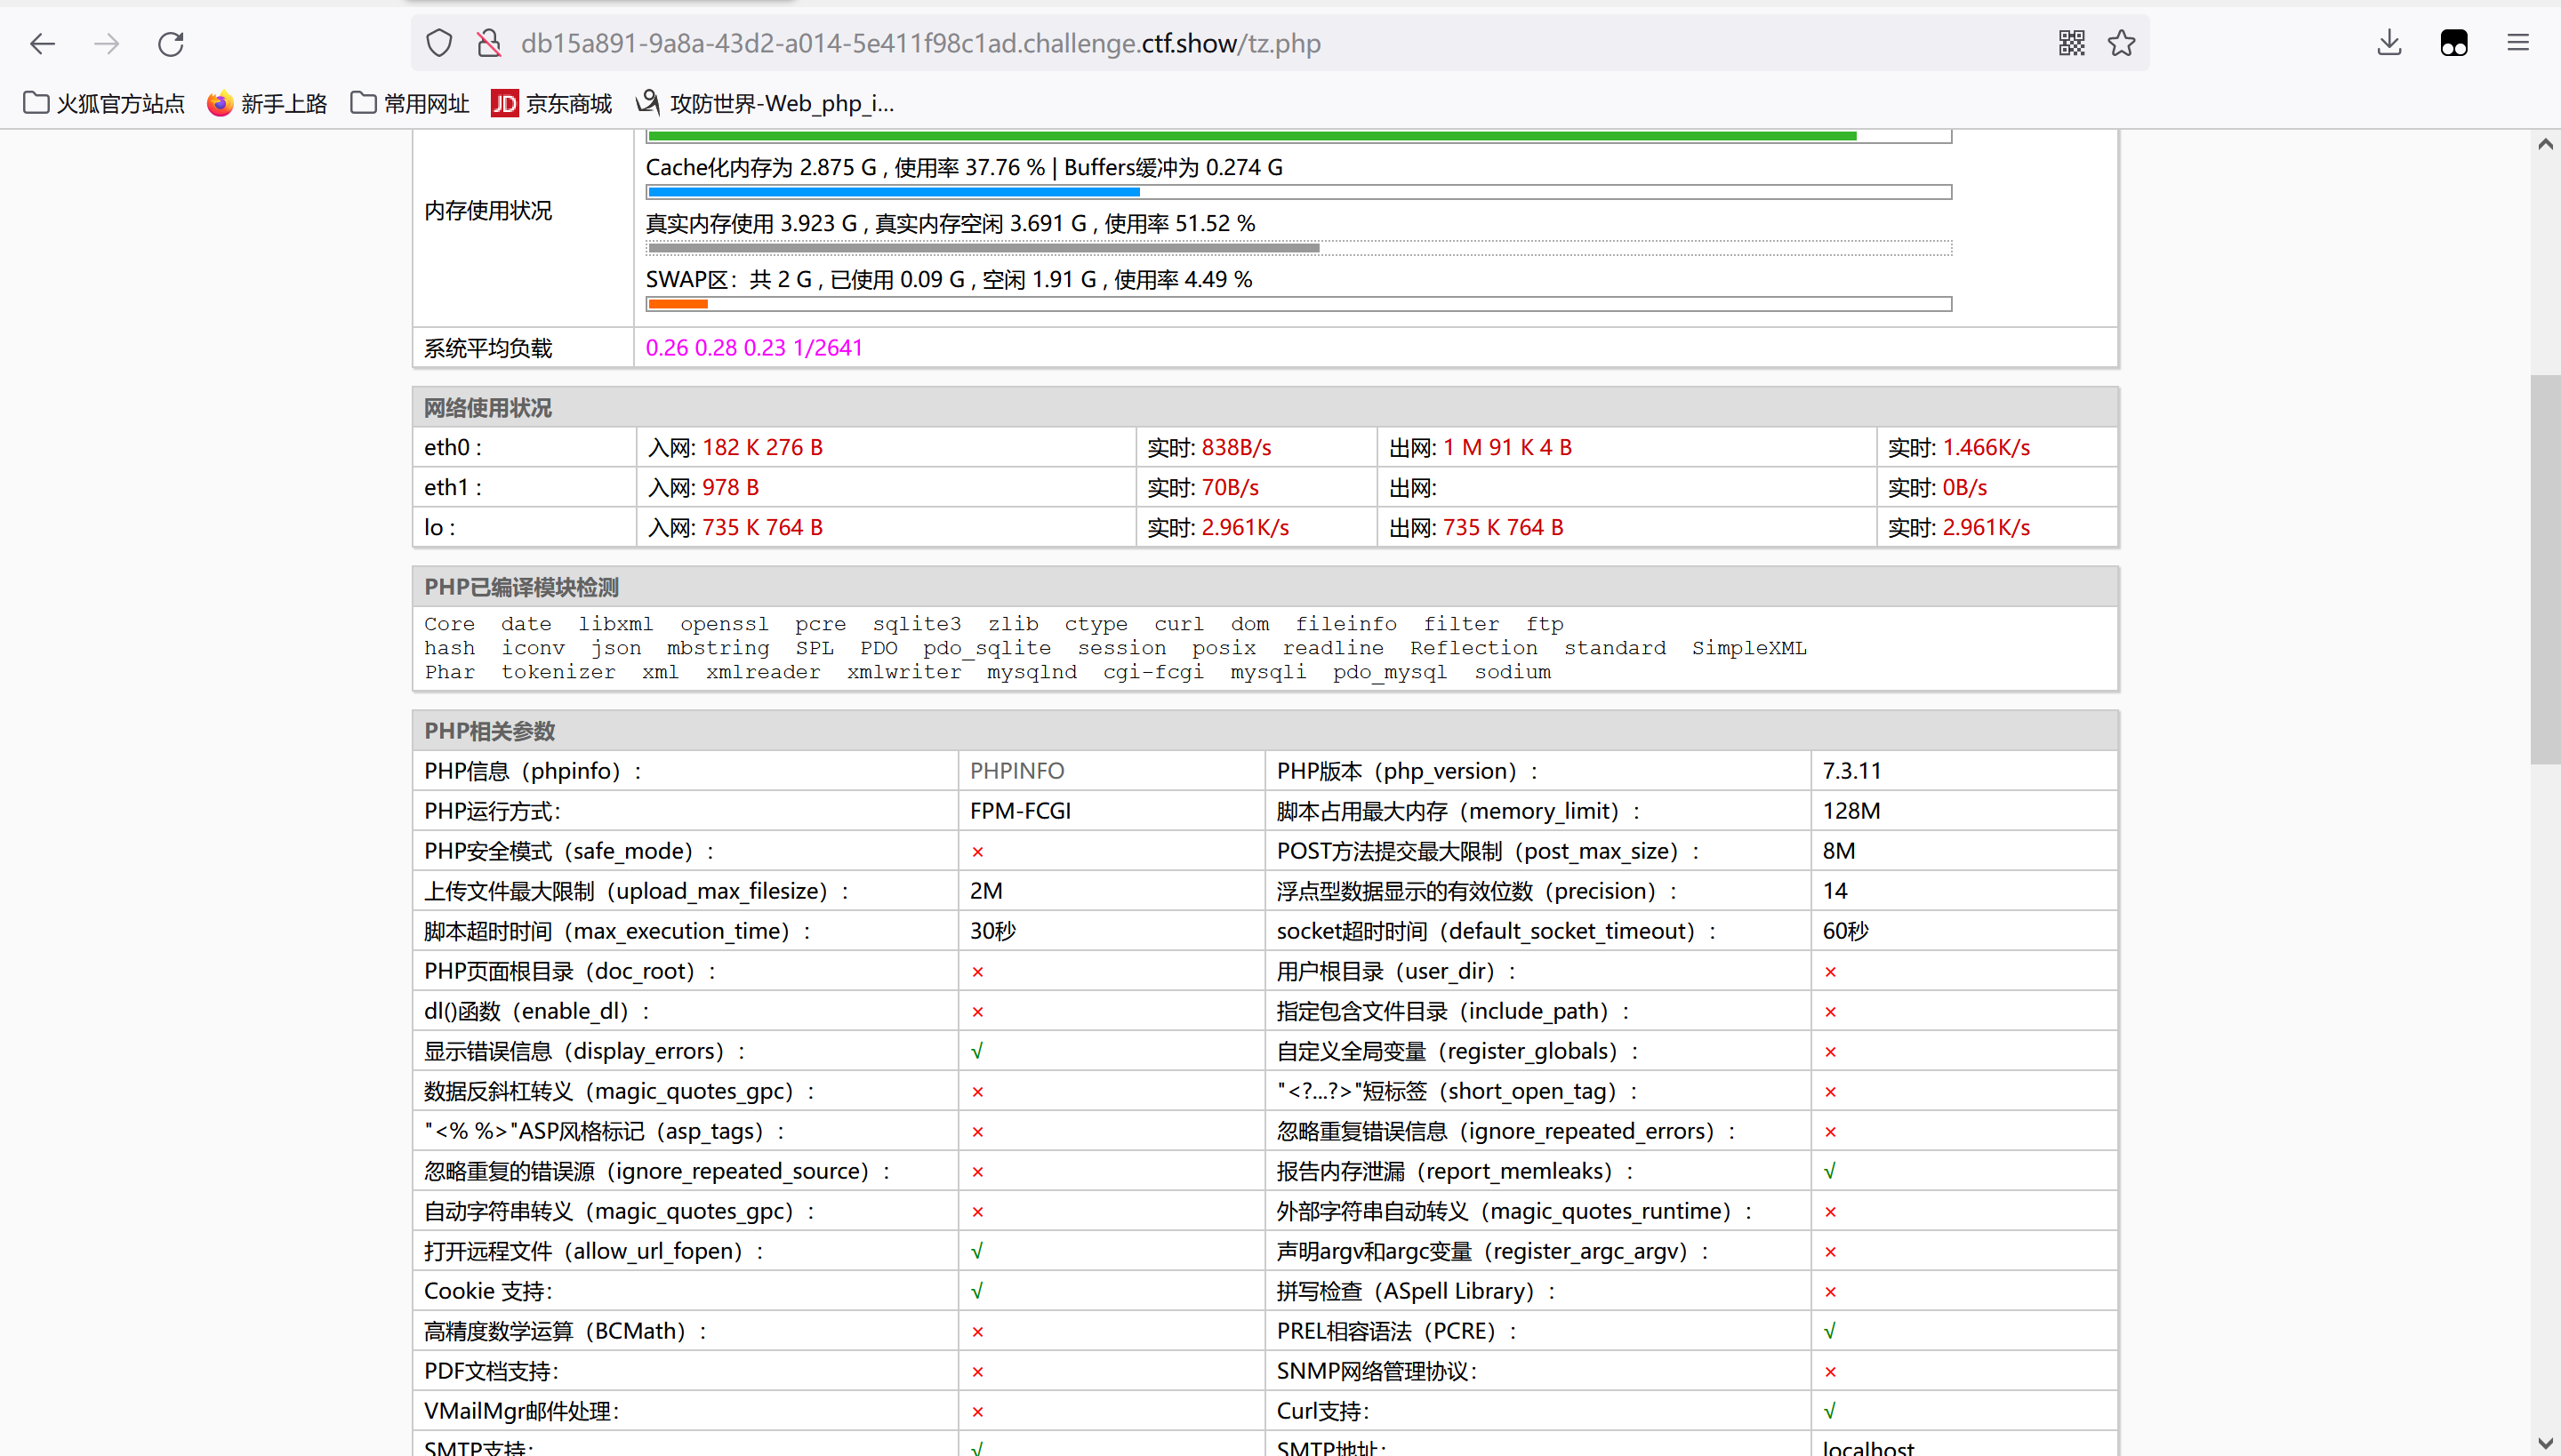Click the scrollbar down arrow
The image size is (2561, 1456).
(2546, 1443)
